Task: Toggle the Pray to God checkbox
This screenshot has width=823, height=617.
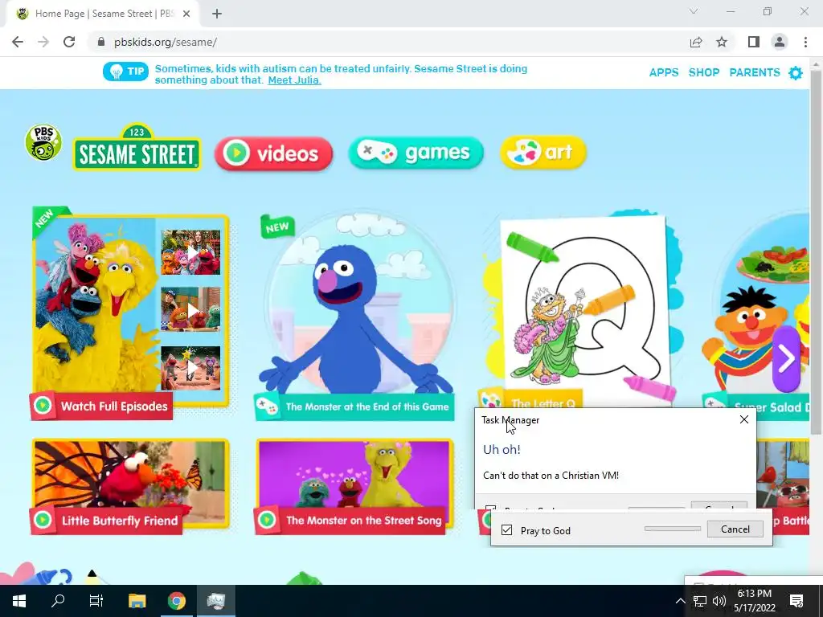Action: tap(506, 530)
